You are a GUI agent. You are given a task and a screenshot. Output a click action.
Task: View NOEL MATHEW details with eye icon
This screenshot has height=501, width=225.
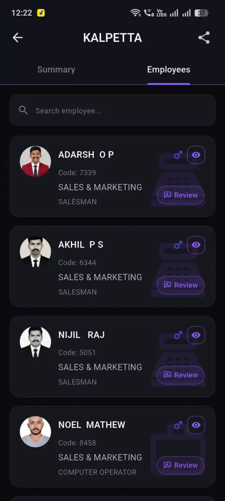(196, 425)
